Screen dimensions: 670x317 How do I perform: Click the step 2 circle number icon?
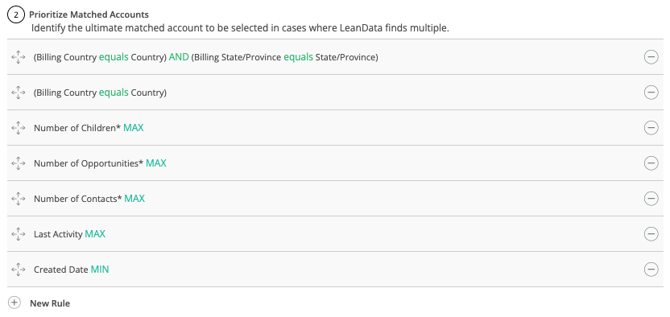coord(16,15)
